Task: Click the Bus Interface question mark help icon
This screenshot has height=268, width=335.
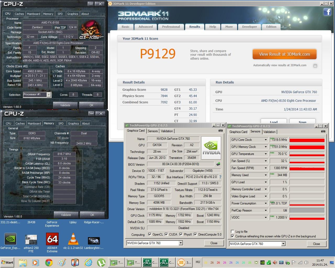Action: [220, 177]
